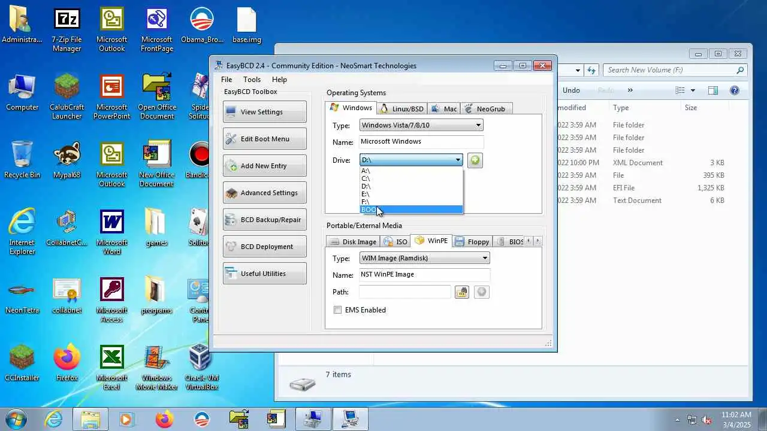Switch to the Linux/BSD tab
The image size is (767, 431).
pyautogui.click(x=401, y=108)
